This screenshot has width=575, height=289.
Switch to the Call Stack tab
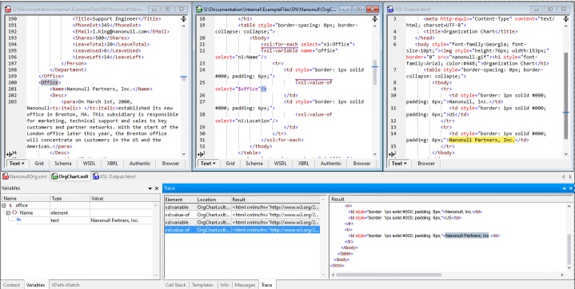[x=176, y=284]
